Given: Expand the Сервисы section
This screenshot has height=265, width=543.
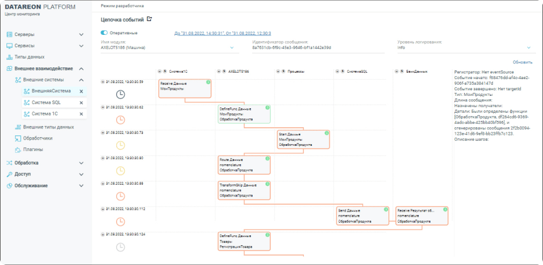Looking at the screenshot, I should tap(81, 46).
